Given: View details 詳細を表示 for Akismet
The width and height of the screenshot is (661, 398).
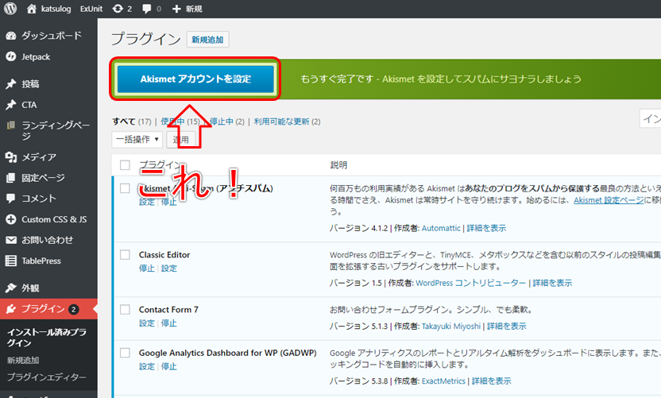Looking at the screenshot, I should point(486,228).
